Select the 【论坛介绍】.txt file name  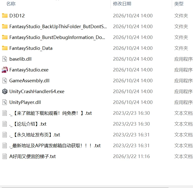click(28, 124)
